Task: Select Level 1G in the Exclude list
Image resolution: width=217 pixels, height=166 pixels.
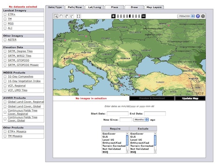Action: tap(136, 140)
